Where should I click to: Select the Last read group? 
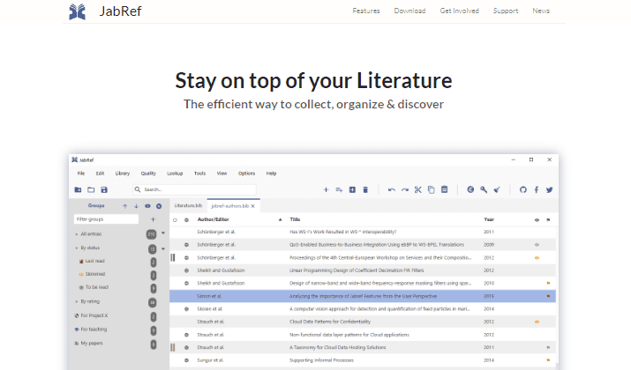[94, 261]
